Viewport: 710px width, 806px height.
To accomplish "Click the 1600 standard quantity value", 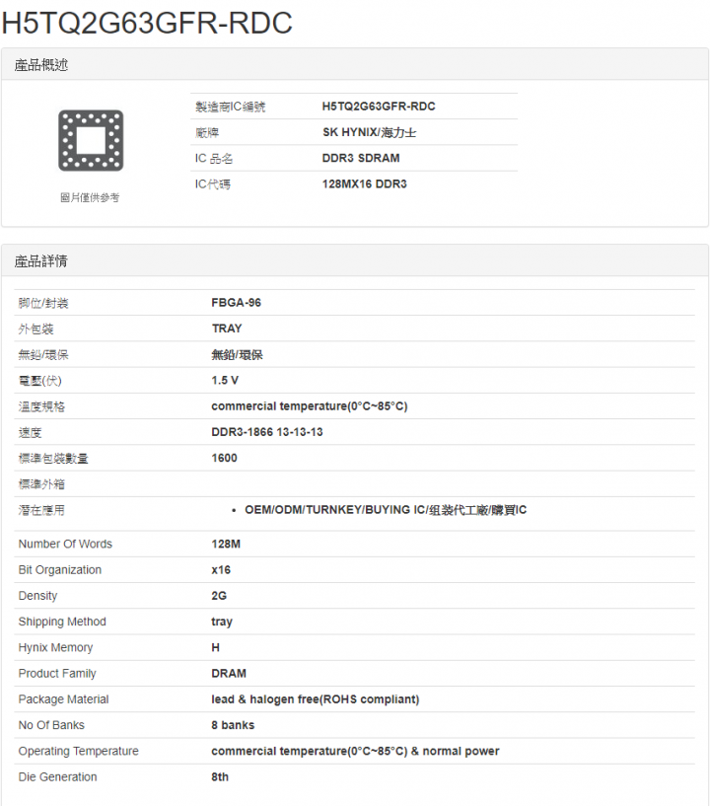I will pyautogui.click(x=225, y=458).
